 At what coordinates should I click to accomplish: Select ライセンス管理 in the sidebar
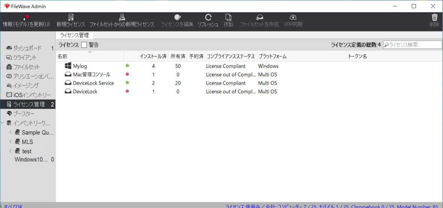pos(28,104)
